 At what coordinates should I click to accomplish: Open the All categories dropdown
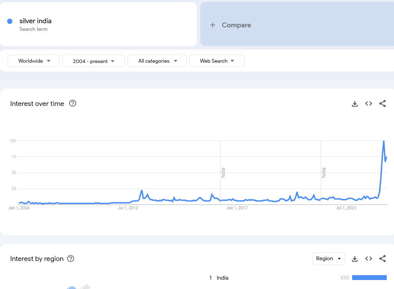(157, 61)
